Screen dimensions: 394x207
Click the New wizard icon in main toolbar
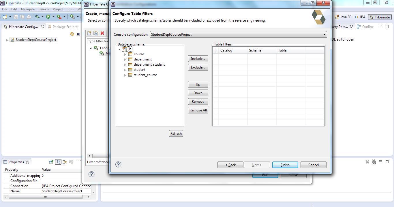5,17
